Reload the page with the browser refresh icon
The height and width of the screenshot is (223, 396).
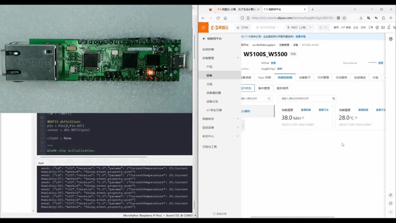coord(218,18)
